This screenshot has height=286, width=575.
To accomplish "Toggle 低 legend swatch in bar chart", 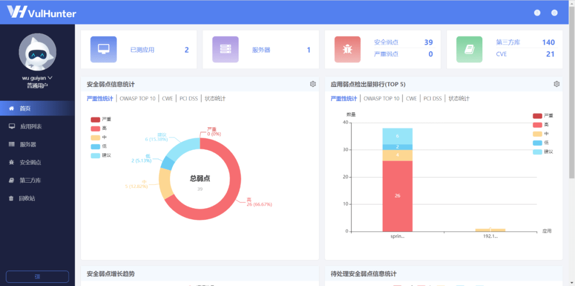I will [x=537, y=143].
